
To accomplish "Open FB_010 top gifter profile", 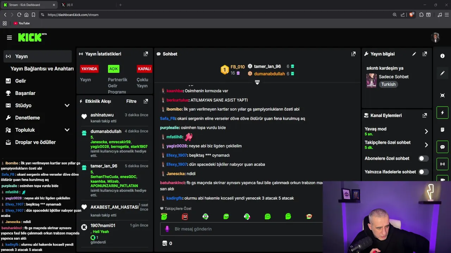I will [237, 67].
